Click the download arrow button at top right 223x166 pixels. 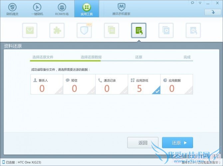click(213, 12)
